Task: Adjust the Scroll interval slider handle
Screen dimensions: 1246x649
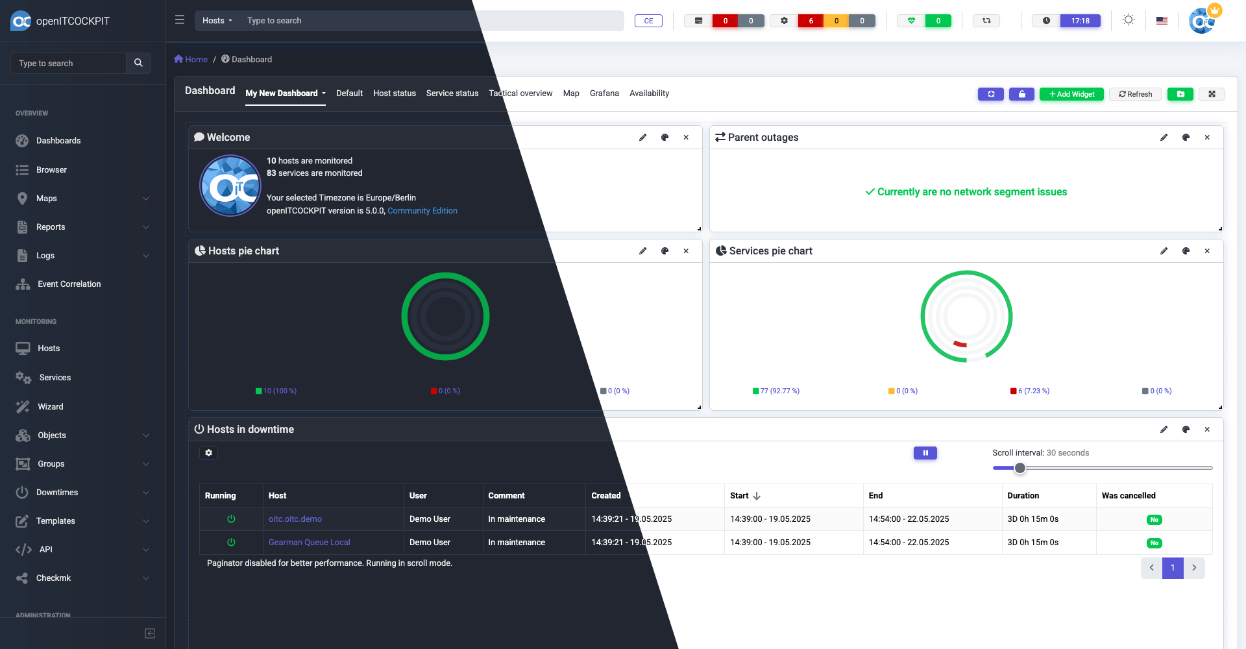Action: [1020, 468]
